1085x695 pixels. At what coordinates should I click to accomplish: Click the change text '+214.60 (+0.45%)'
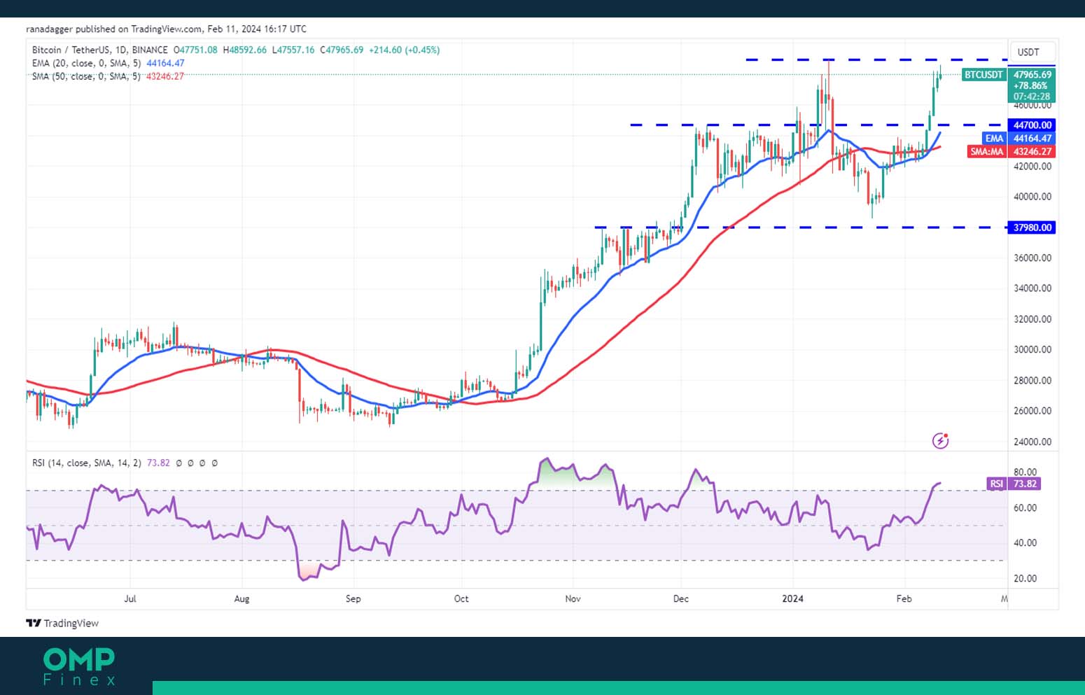point(405,50)
